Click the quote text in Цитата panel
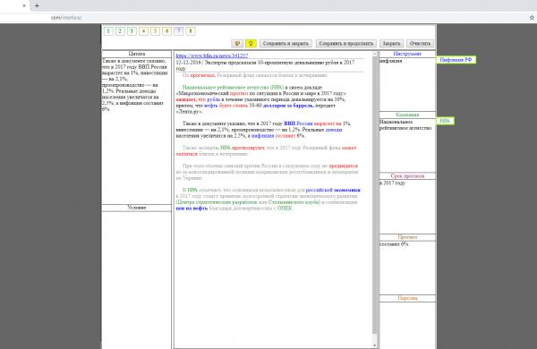This screenshot has height=349, width=537. pyautogui.click(x=135, y=85)
